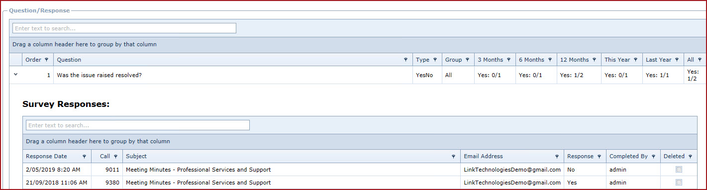707x190 pixels.
Task: Sort by Response Date column header
Action: 46,156
